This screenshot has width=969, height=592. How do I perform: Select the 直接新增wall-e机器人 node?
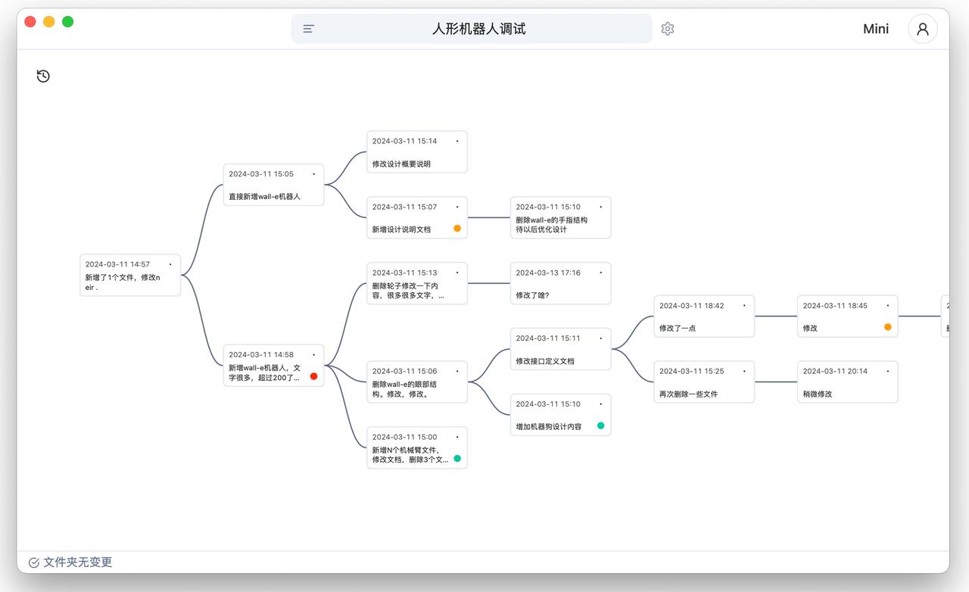click(273, 185)
